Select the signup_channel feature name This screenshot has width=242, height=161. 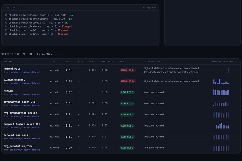click(x=14, y=80)
